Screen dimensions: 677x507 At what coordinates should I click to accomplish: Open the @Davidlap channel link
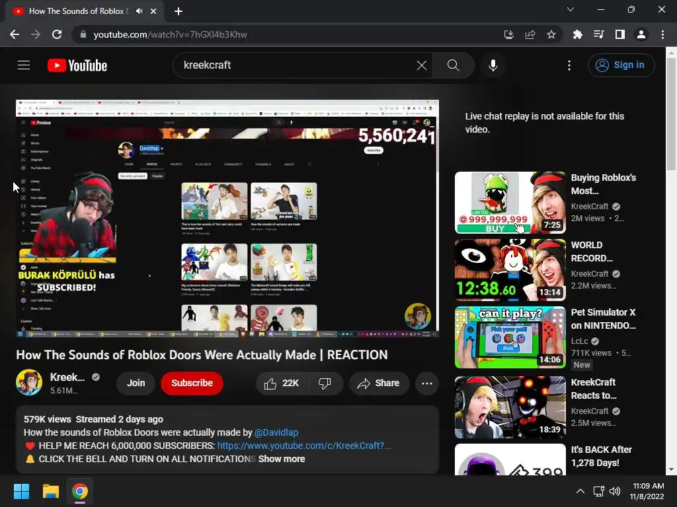276,432
